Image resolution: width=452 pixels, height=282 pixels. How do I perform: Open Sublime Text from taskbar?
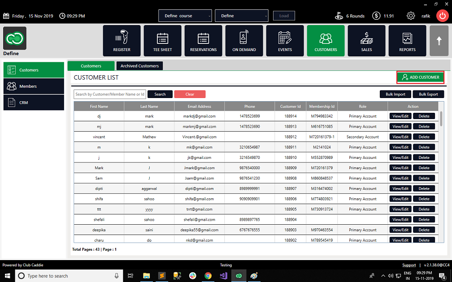(x=162, y=276)
